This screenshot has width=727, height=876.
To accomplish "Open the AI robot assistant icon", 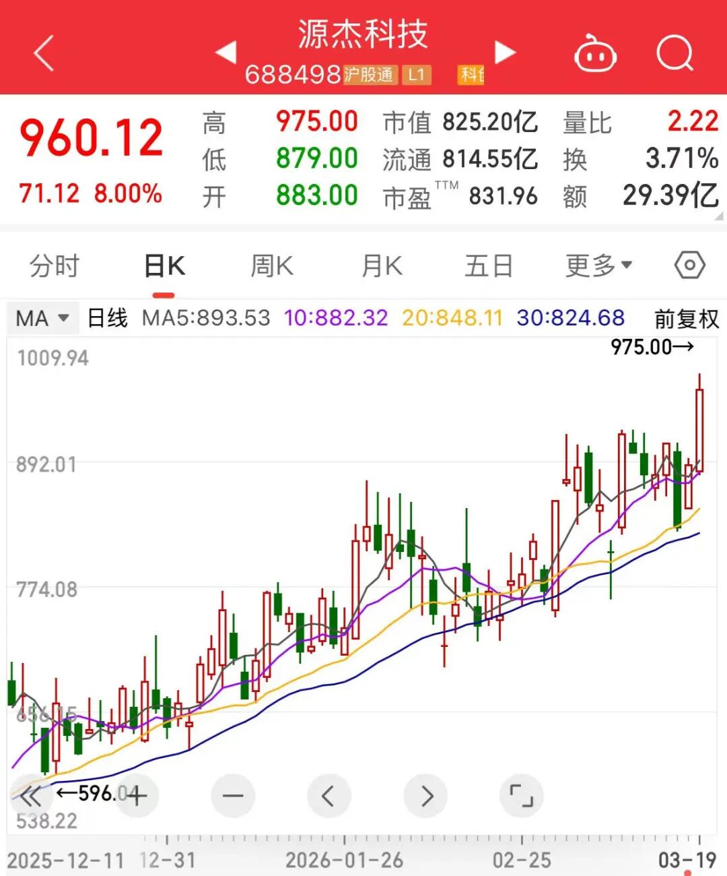I will pyautogui.click(x=595, y=54).
